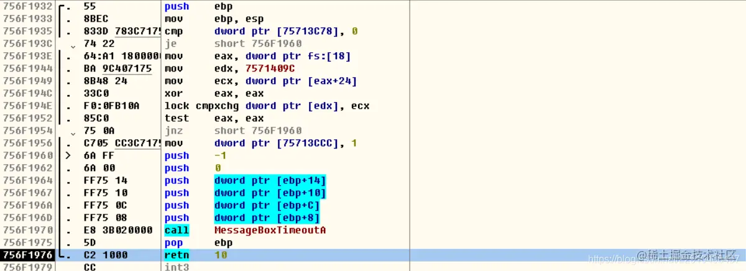Click 'test eax, eax' instruction
The width and height of the screenshot is (746, 271).
[214, 118]
